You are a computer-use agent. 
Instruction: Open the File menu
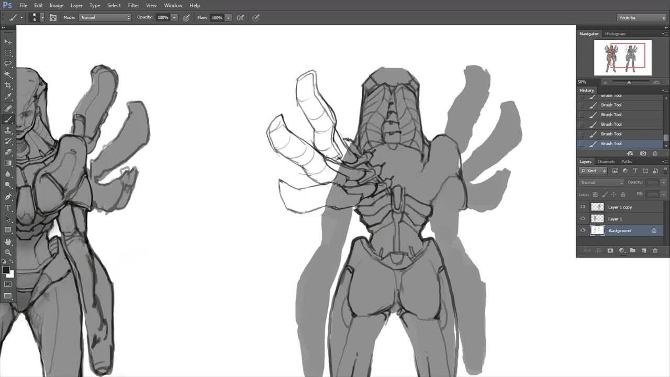[24, 5]
